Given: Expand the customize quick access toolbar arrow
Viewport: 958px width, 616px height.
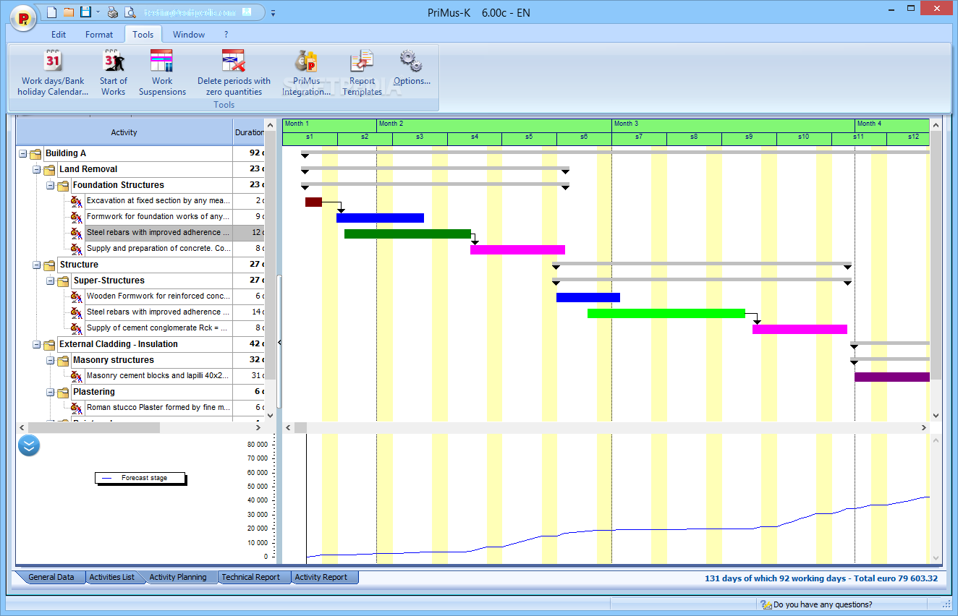Looking at the screenshot, I should (x=273, y=13).
